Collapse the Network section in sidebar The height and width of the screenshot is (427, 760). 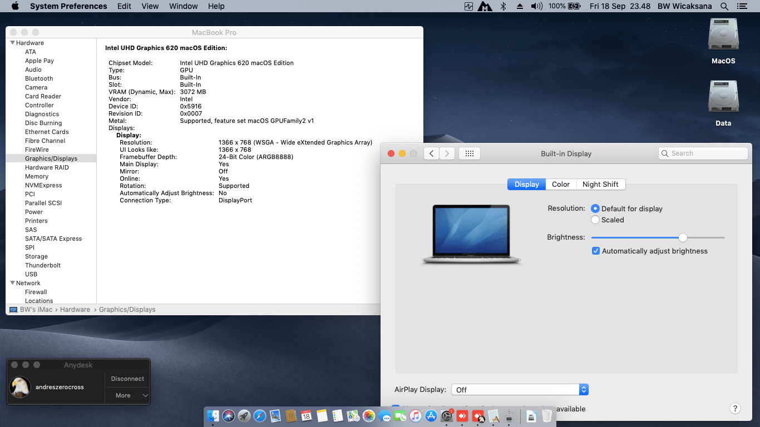(12, 283)
